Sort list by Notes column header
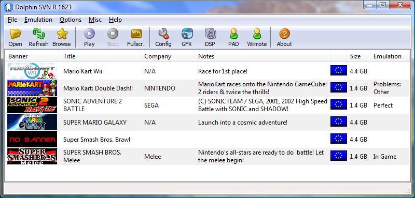Screen dimensions: 415x198 click(x=262, y=56)
